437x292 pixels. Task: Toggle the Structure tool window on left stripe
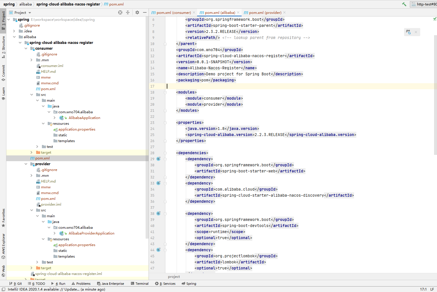pyautogui.click(x=3, y=46)
